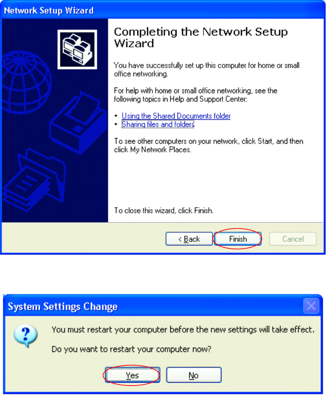The height and width of the screenshot is (395, 327).
Task: Click the My Network Places instruction paragraph
Action: [209, 145]
